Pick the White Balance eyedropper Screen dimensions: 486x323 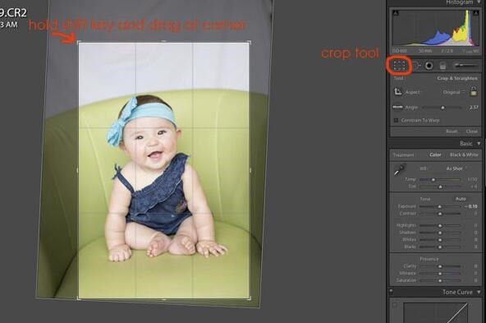coord(399,170)
